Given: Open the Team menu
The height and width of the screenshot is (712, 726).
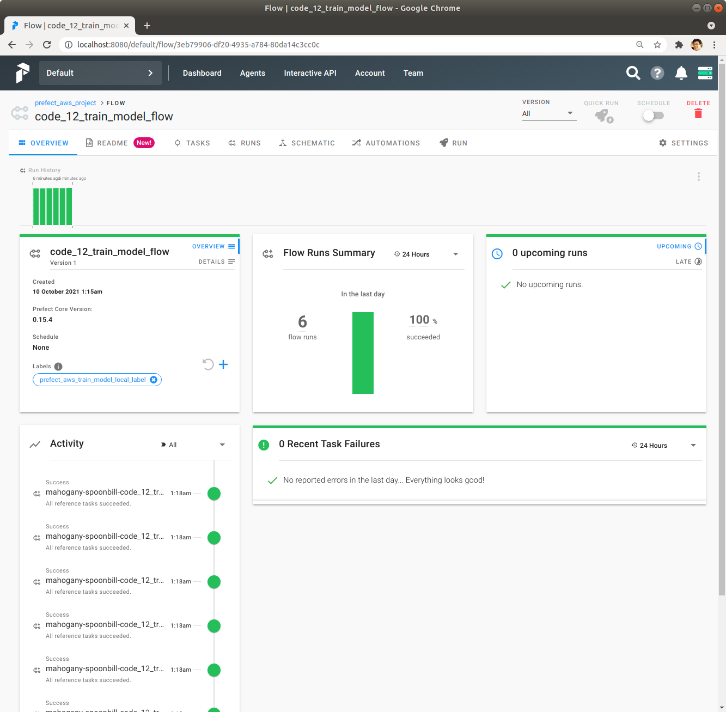Looking at the screenshot, I should [413, 73].
